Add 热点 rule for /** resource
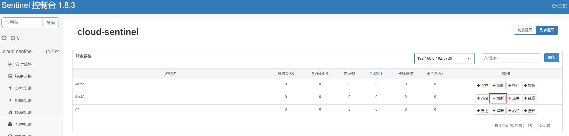 [x=514, y=111]
